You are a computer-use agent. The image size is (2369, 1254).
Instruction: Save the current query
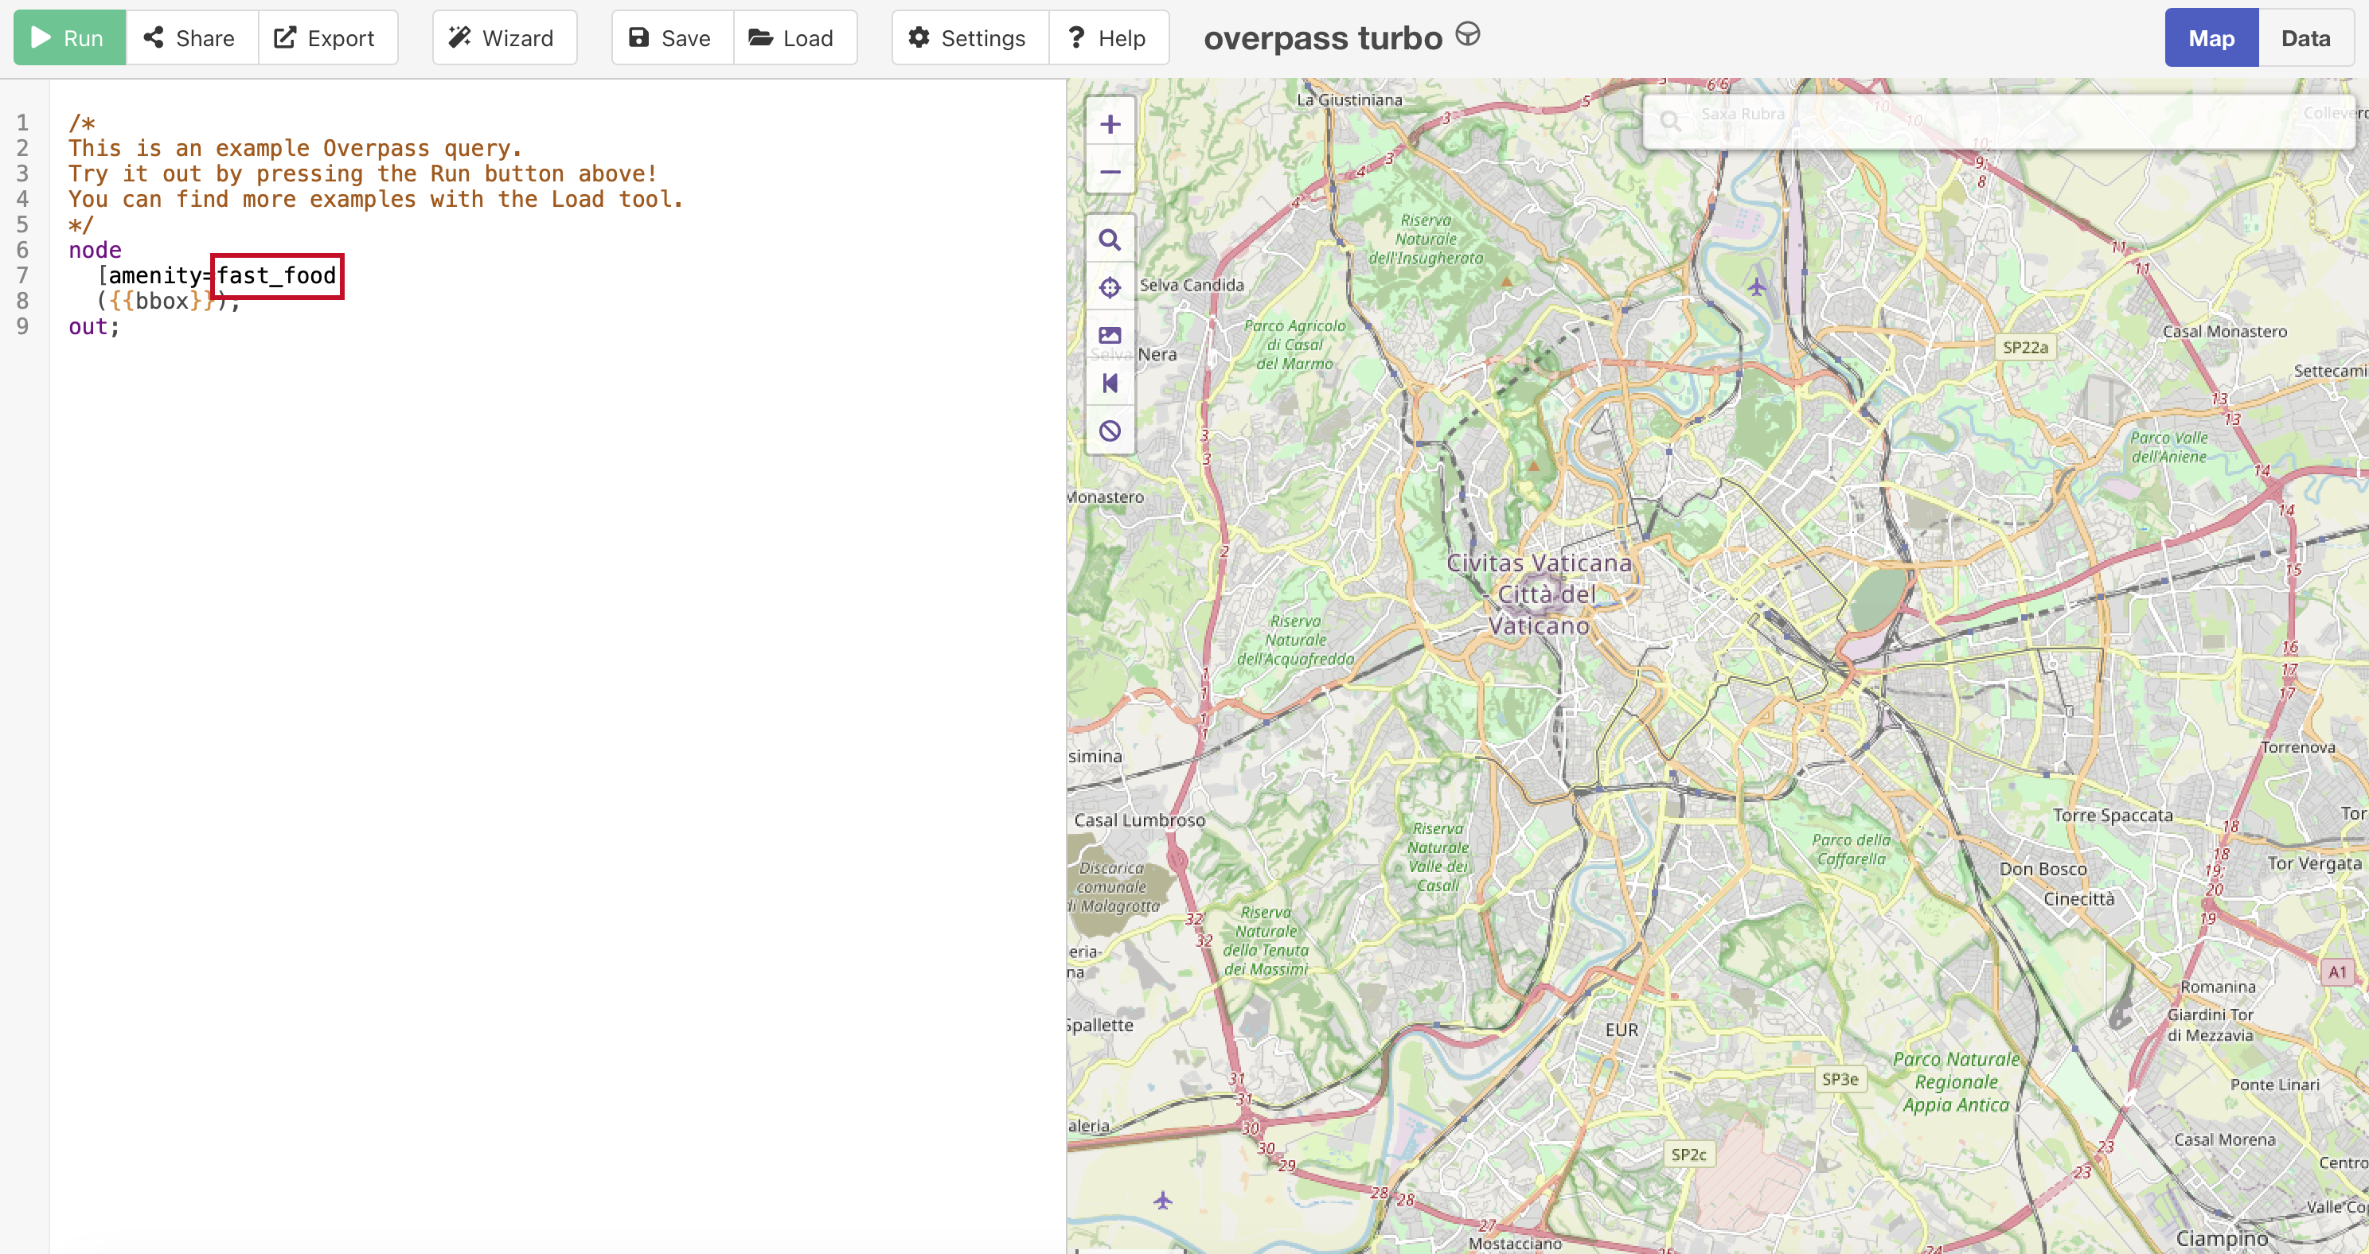coord(671,37)
